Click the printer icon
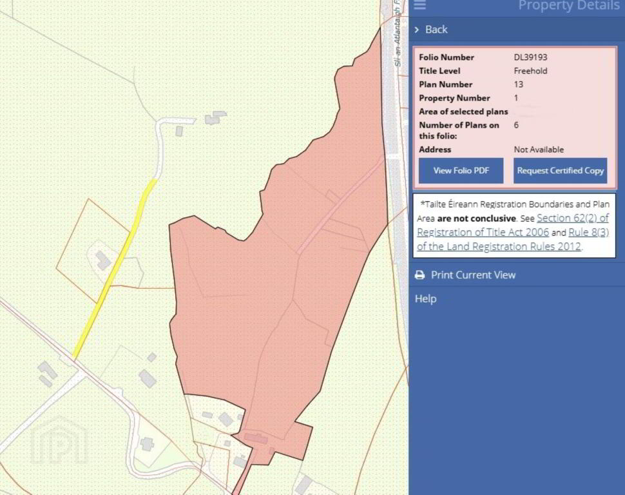Screen dimensions: 625x495 pos(419,275)
